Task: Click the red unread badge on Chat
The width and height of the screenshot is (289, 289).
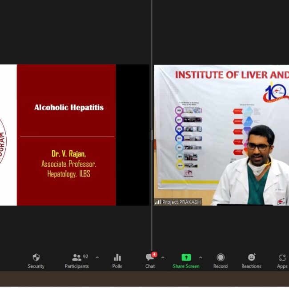Action: coord(154,254)
